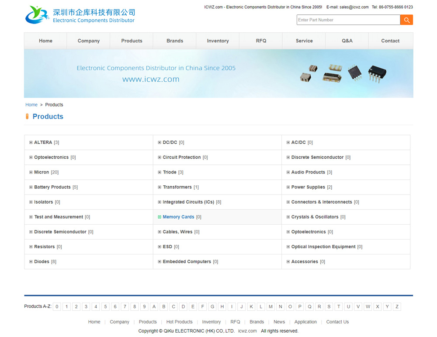The width and height of the screenshot is (437, 337).
Task: Expand the Triode category plus icon
Action: tap(160, 172)
